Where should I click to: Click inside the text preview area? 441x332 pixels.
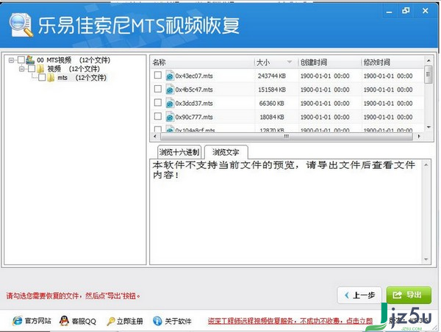pyautogui.click(x=286, y=212)
